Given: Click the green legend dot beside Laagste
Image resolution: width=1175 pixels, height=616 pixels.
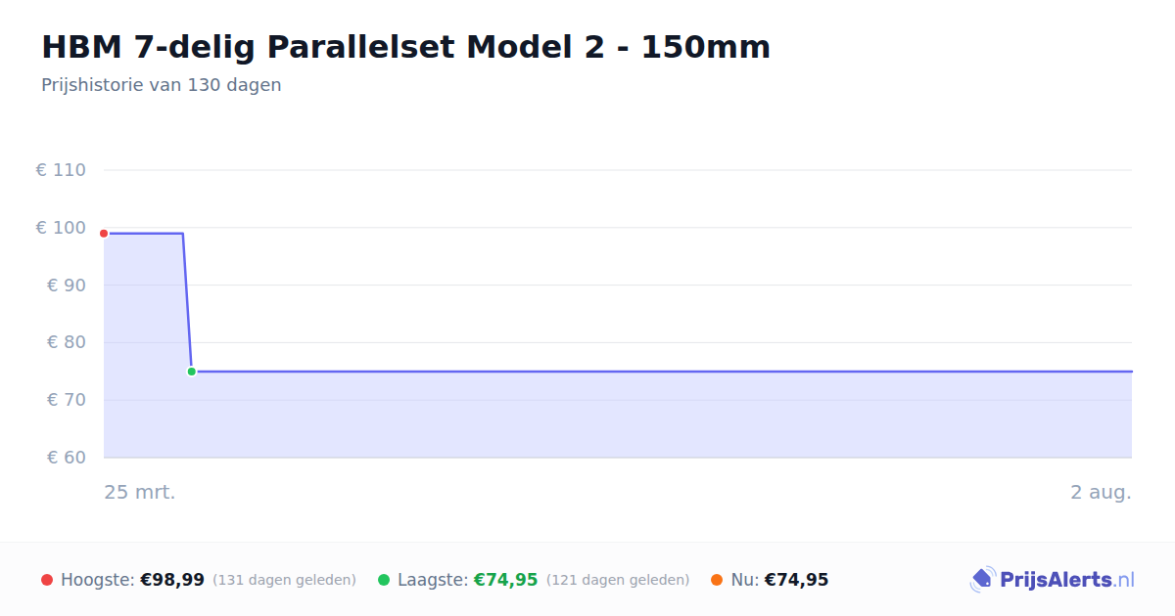Looking at the screenshot, I should [x=384, y=580].
